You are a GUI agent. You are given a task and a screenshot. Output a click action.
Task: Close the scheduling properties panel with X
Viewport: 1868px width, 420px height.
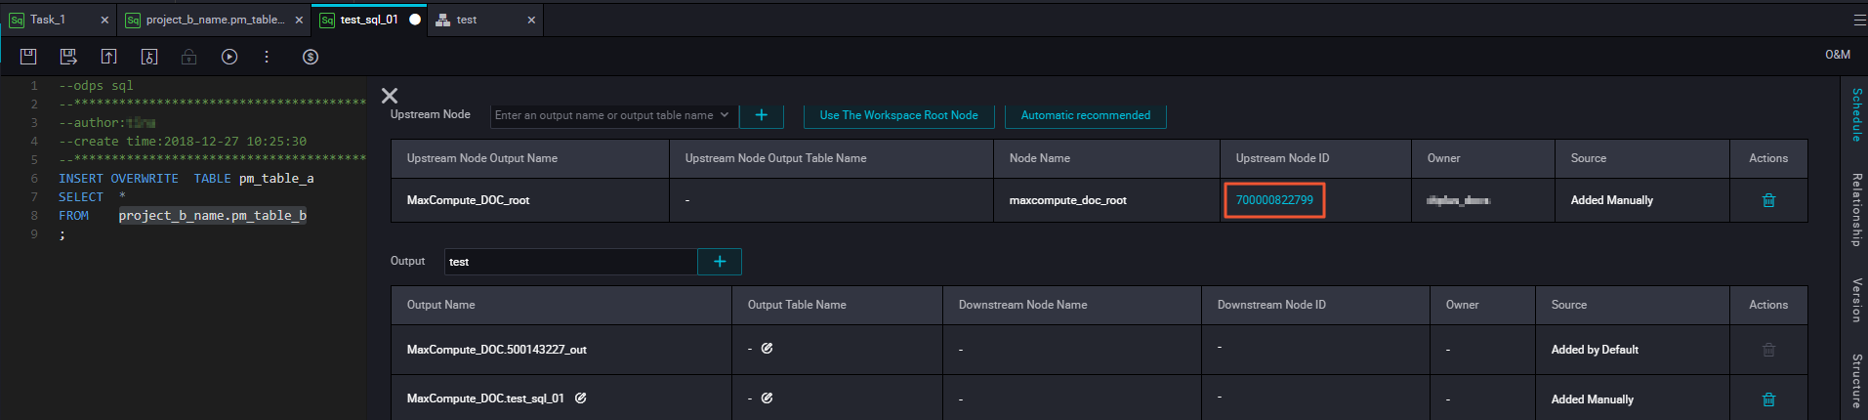pyautogui.click(x=390, y=96)
